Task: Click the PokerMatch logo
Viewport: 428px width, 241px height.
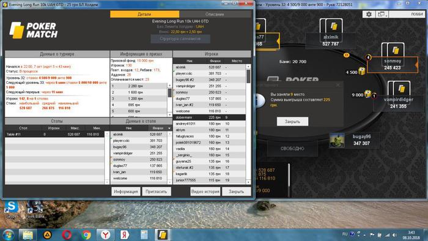Action: click(x=34, y=30)
